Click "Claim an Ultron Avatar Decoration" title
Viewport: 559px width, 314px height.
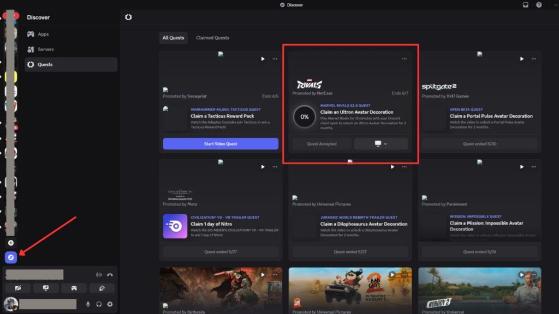pos(356,112)
